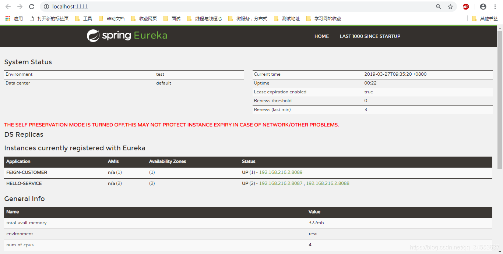The width and height of the screenshot is (503, 254).
Task: Open the 线程与线程池 bookmark folder
Action: tap(204, 18)
